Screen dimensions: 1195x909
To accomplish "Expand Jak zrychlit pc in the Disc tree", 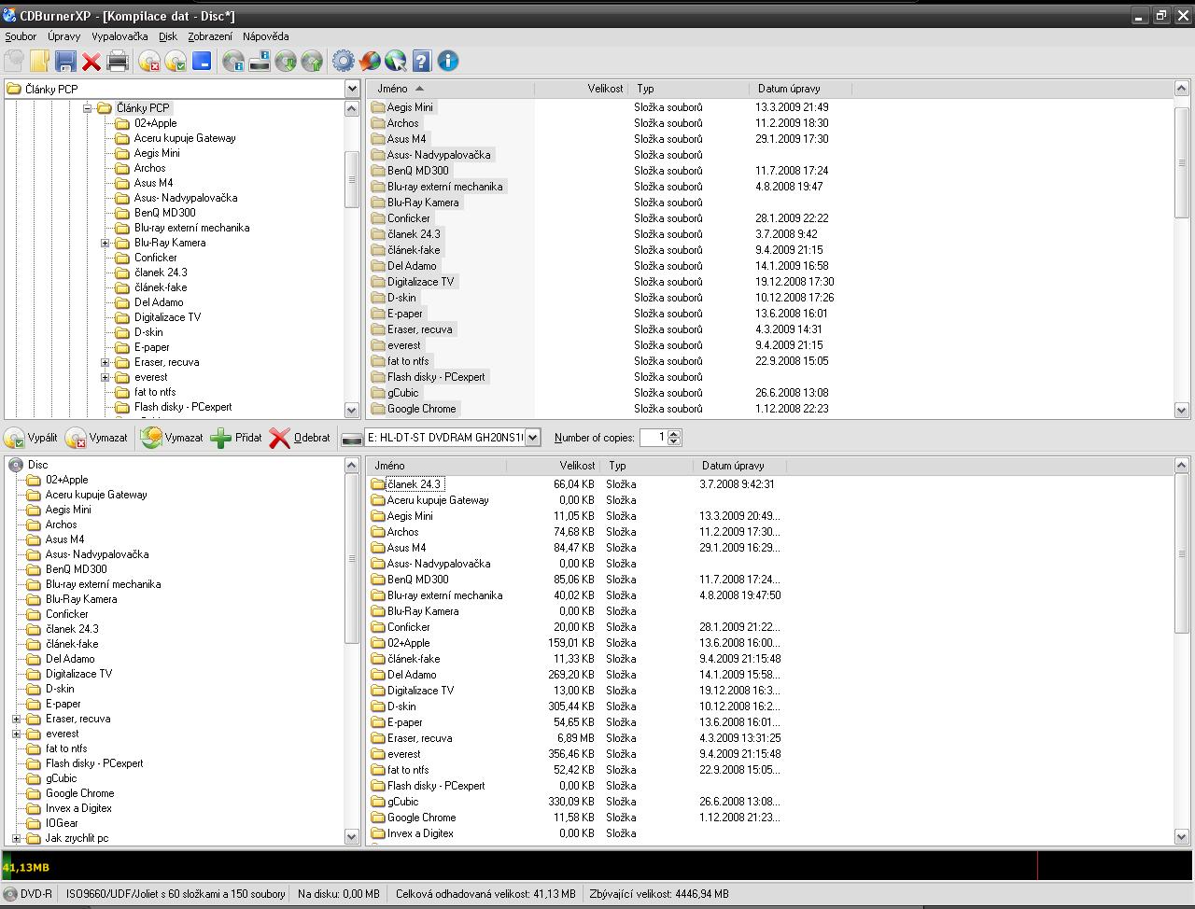I will click(16, 838).
